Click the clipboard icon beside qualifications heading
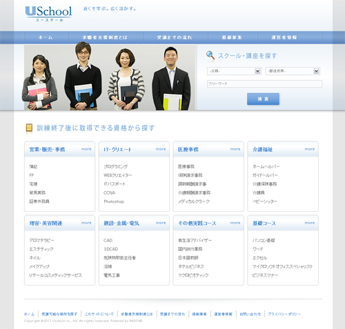 point(29,128)
